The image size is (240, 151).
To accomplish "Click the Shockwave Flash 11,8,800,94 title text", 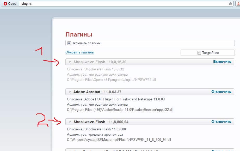I will (x=89, y=122).
